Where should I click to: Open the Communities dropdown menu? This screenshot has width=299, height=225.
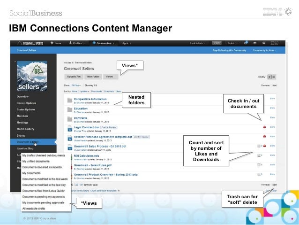[x=104, y=43]
